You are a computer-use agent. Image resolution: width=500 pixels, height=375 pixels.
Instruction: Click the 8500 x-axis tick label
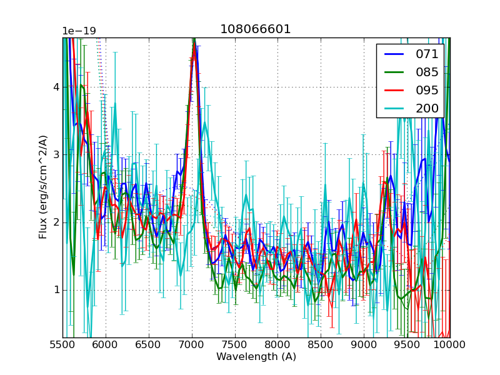[x=321, y=344]
